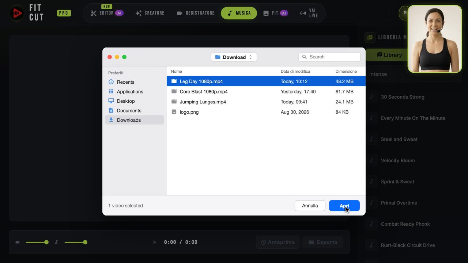468x263 pixels.
Task: Click the Esporta export button
Action: (323, 242)
